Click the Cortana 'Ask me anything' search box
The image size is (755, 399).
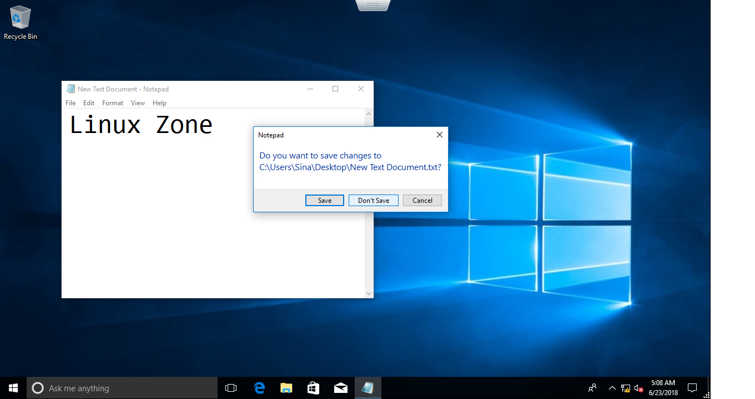point(122,388)
